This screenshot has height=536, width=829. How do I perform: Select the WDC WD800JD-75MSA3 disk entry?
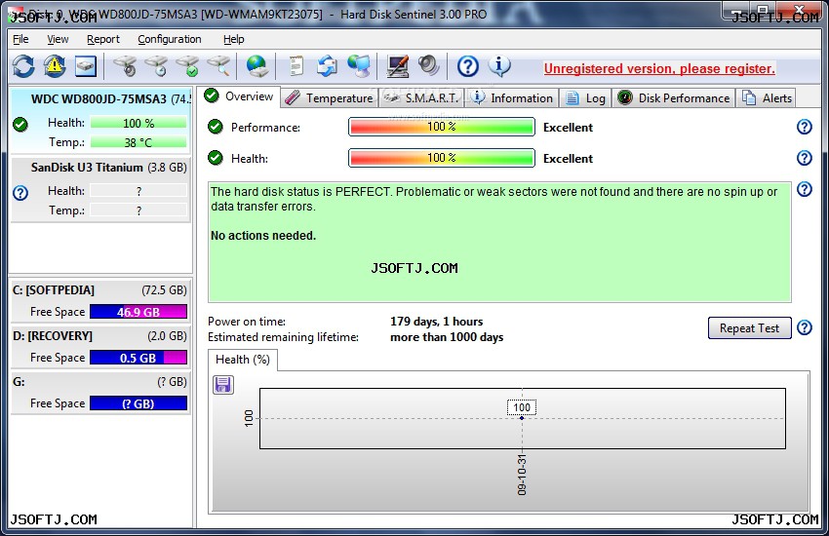point(100,121)
